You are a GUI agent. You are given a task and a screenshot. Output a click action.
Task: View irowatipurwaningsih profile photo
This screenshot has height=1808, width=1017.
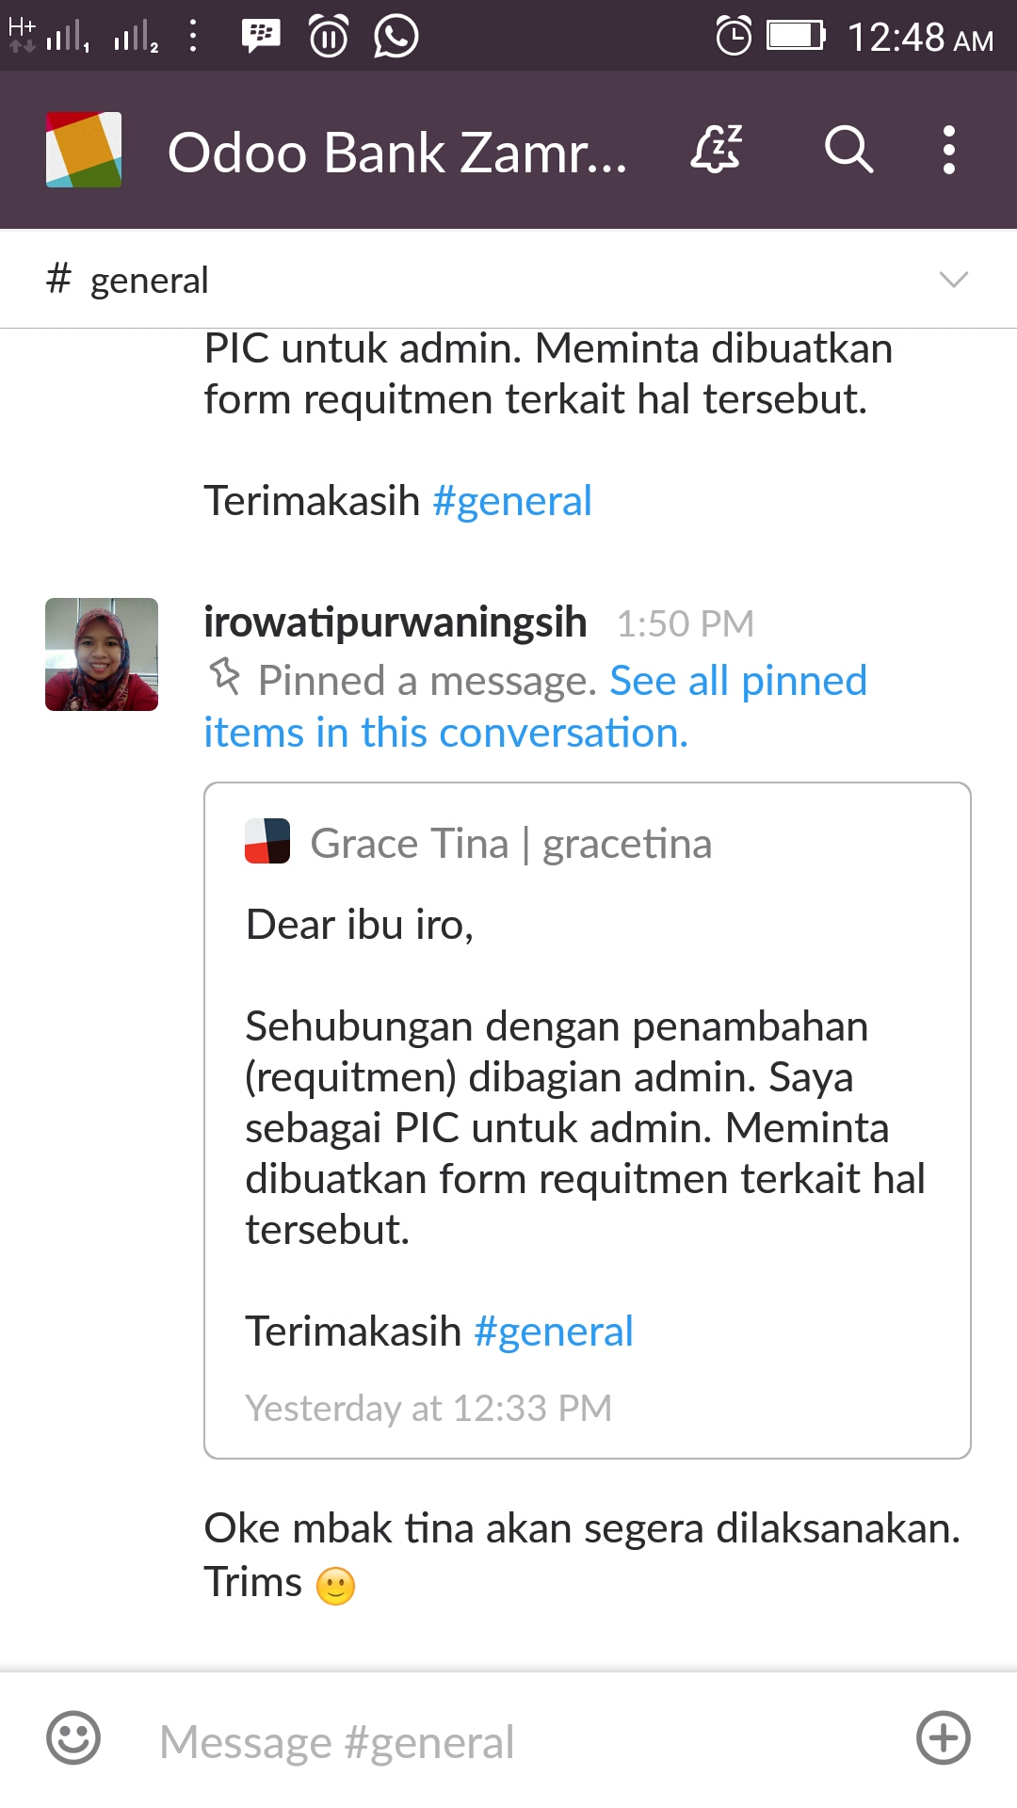click(102, 654)
